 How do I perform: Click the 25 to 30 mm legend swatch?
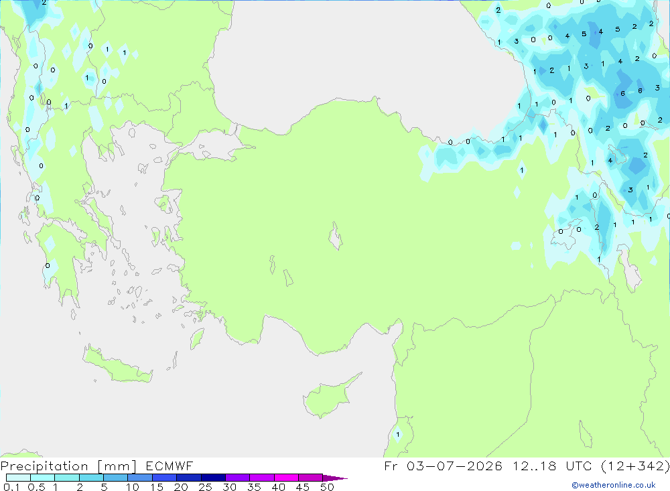click(x=213, y=478)
